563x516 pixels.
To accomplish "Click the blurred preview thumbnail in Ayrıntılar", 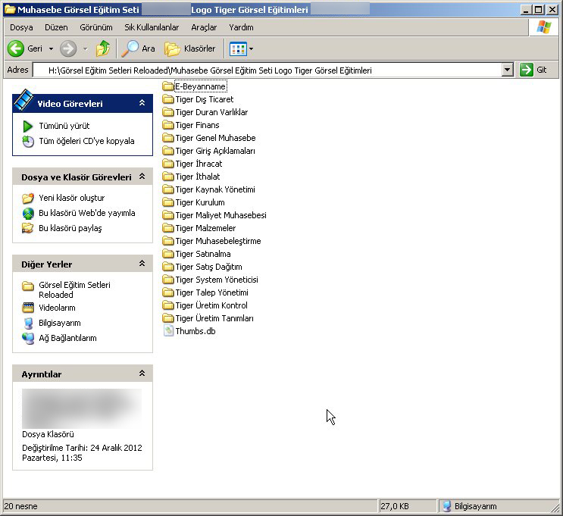I will [82, 408].
